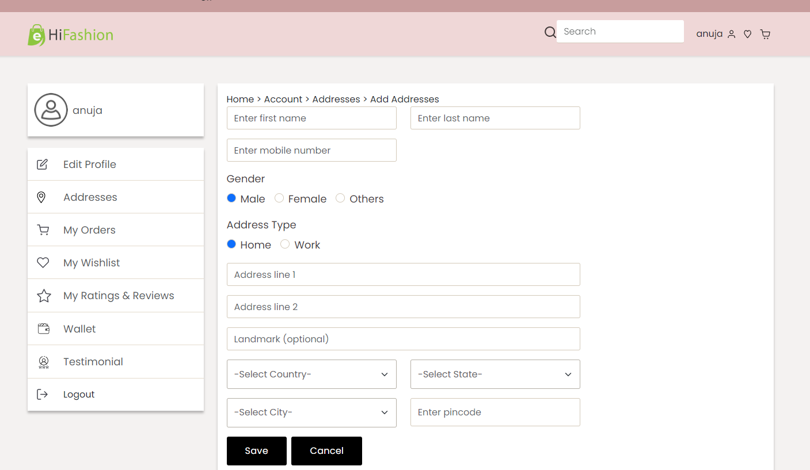Open the Select Country dropdown
Image resolution: width=810 pixels, height=470 pixels.
tap(311, 375)
